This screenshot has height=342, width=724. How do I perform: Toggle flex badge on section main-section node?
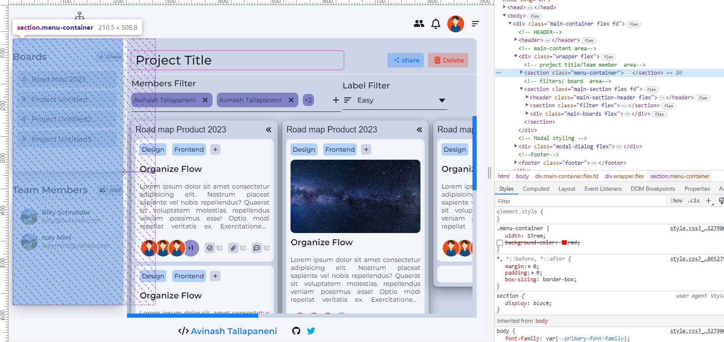[x=651, y=90]
